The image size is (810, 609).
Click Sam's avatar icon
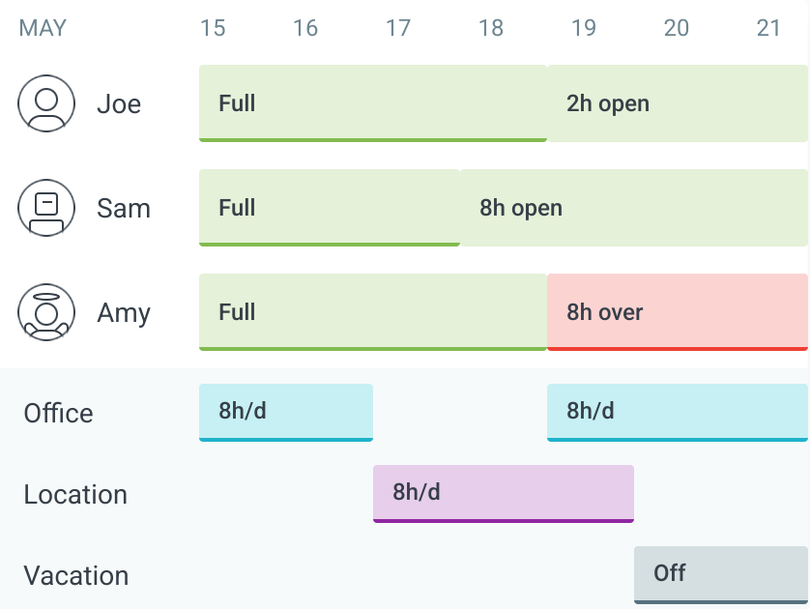[46, 208]
